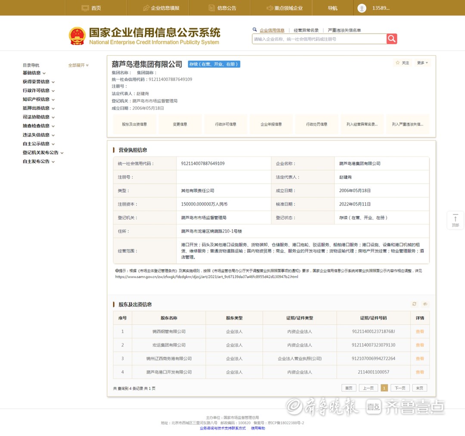Click pagination button 下一页
Image resolution: width=465 pixels, height=436 pixels.
tap(400, 388)
